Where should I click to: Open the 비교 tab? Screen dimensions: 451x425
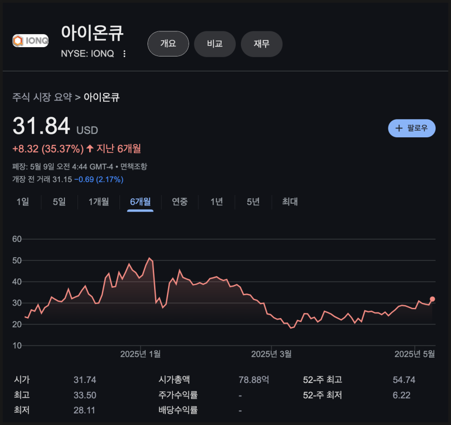point(215,44)
